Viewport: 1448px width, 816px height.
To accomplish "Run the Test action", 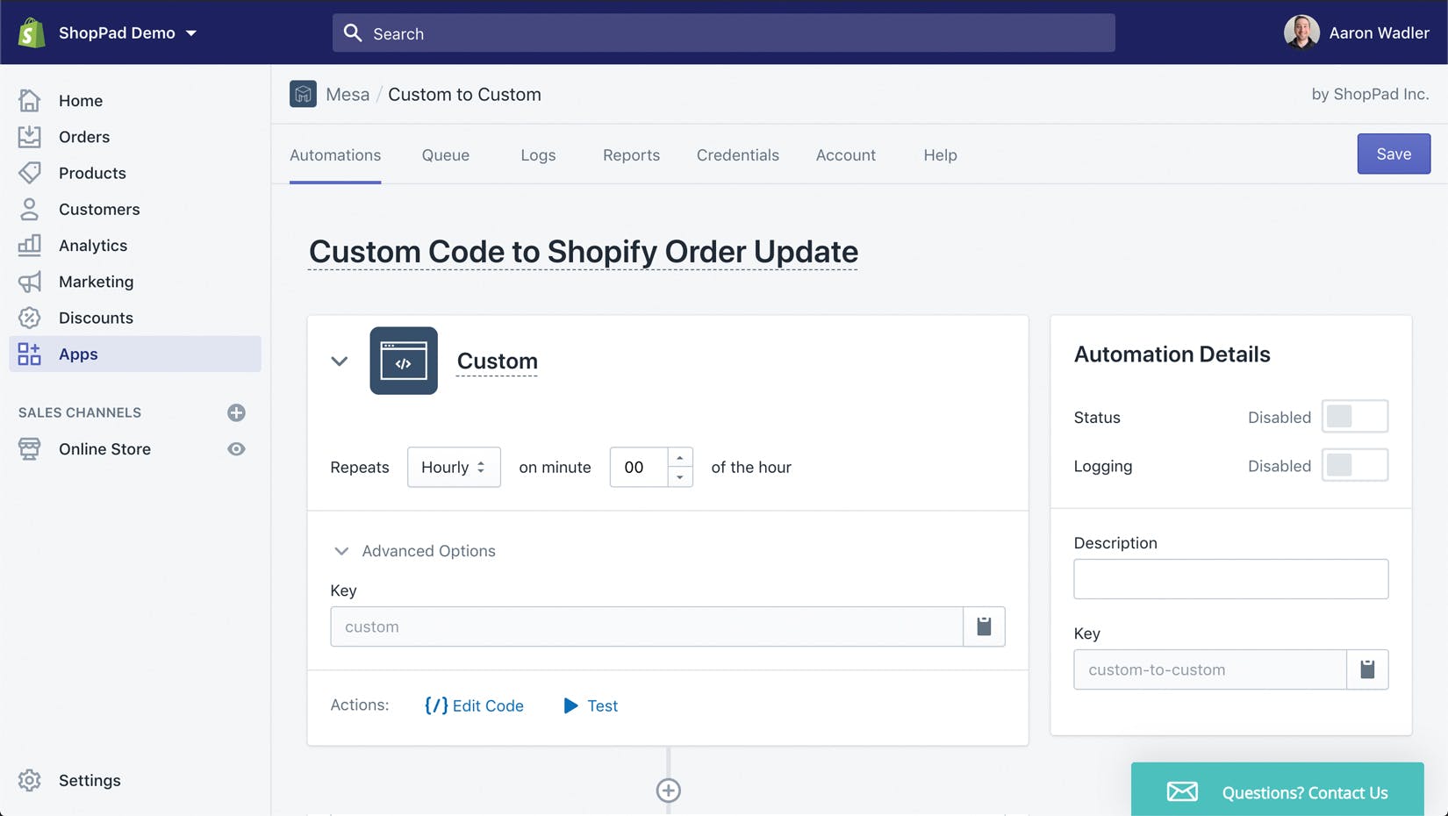I will (x=591, y=705).
